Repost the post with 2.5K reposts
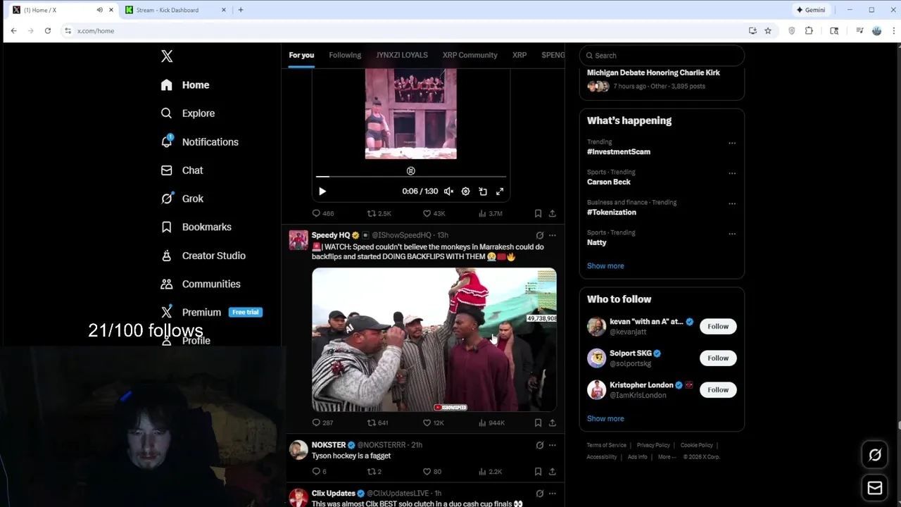The height and width of the screenshot is (507, 901). click(379, 213)
